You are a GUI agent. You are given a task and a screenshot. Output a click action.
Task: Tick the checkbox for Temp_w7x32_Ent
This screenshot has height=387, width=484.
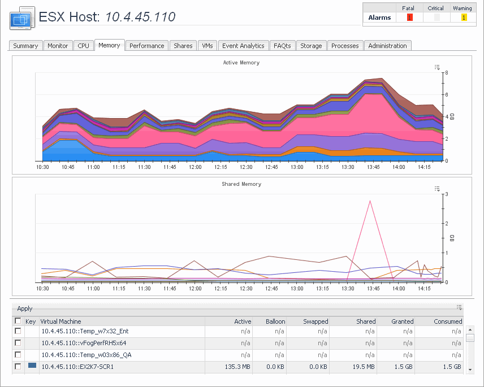click(18, 331)
